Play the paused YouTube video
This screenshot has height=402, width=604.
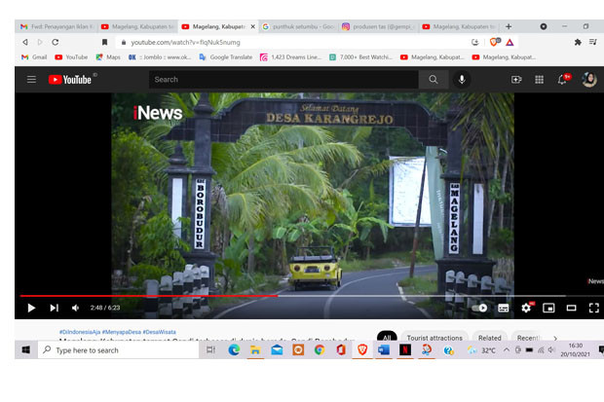(31, 308)
